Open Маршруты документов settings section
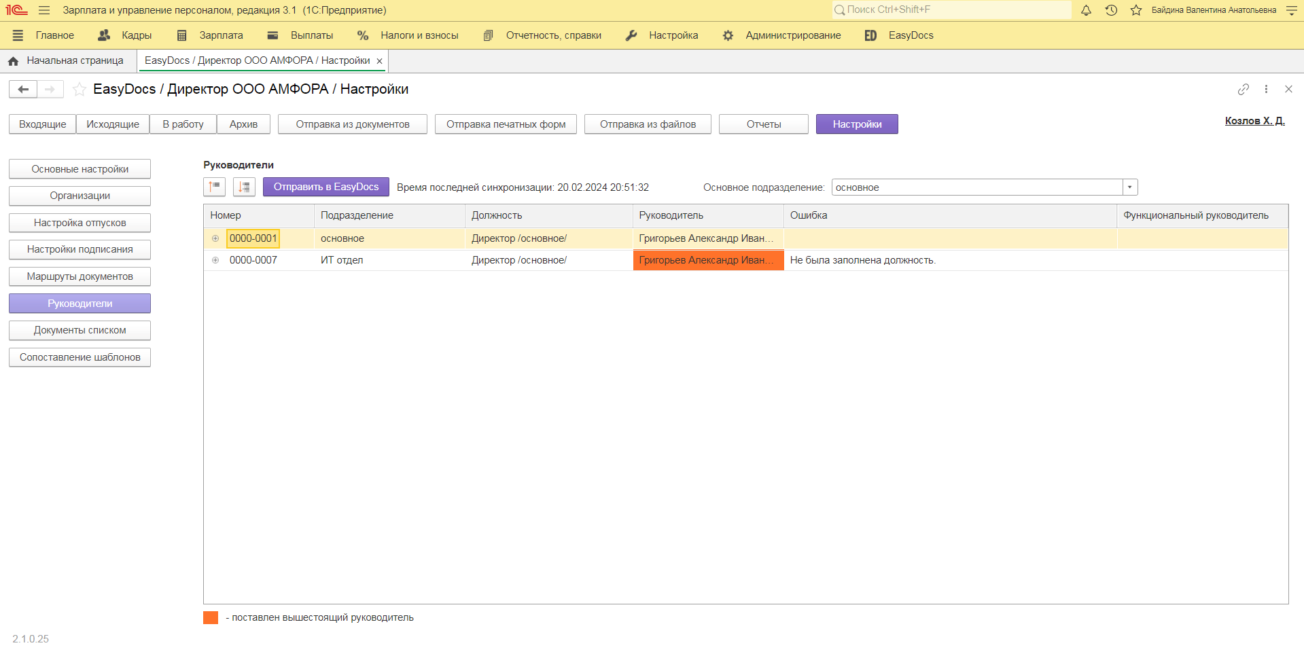This screenshot has width=1304, height=654. (x=80, y=276)
